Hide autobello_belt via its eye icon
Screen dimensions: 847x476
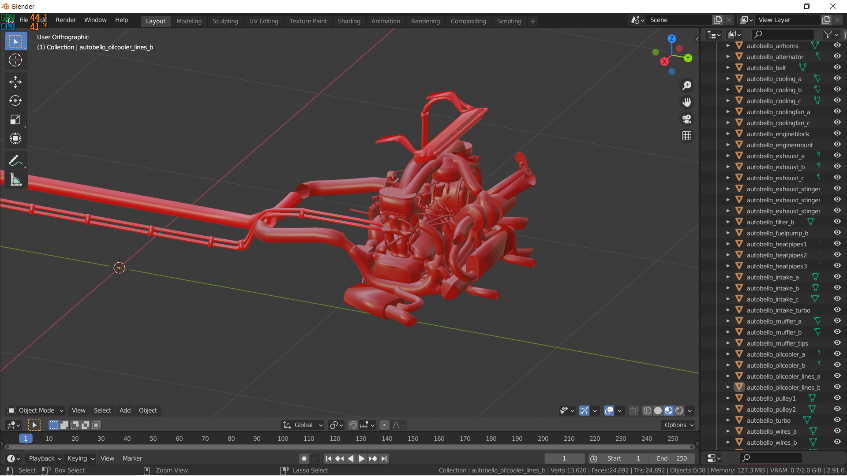click(837, 67)
